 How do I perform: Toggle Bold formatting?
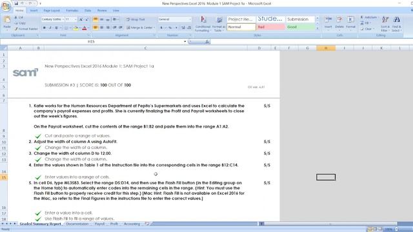[x=45, y=28]
